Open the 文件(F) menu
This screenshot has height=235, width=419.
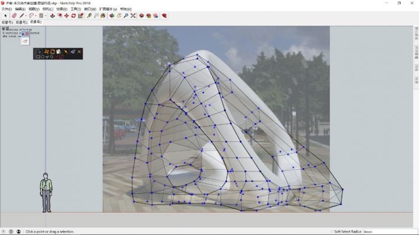[x=7, y=9]
